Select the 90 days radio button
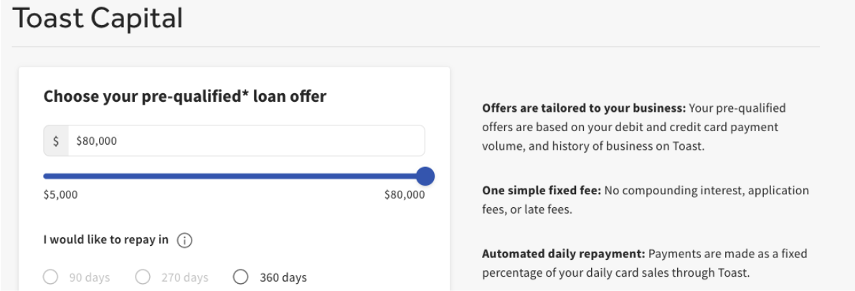The height and width of the screenshot is (291, 855). (50, 277)
